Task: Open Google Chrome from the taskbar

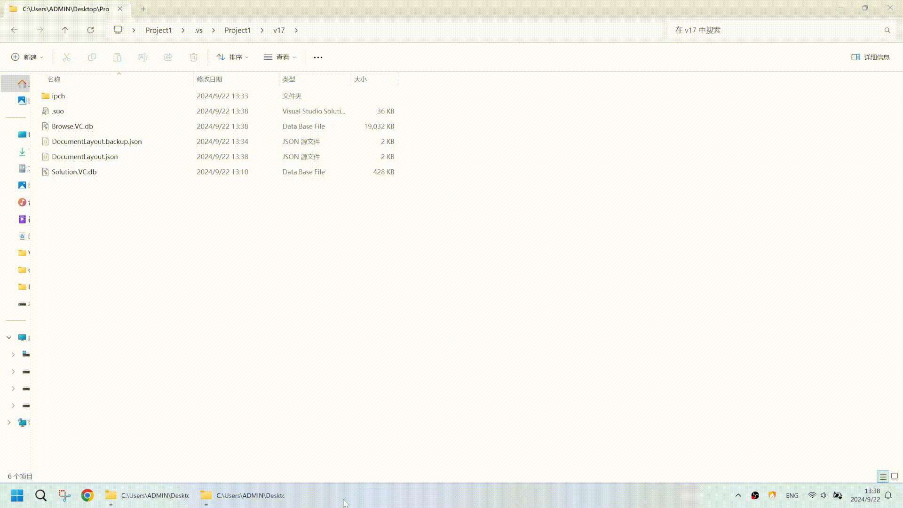Action: [87, 495]
